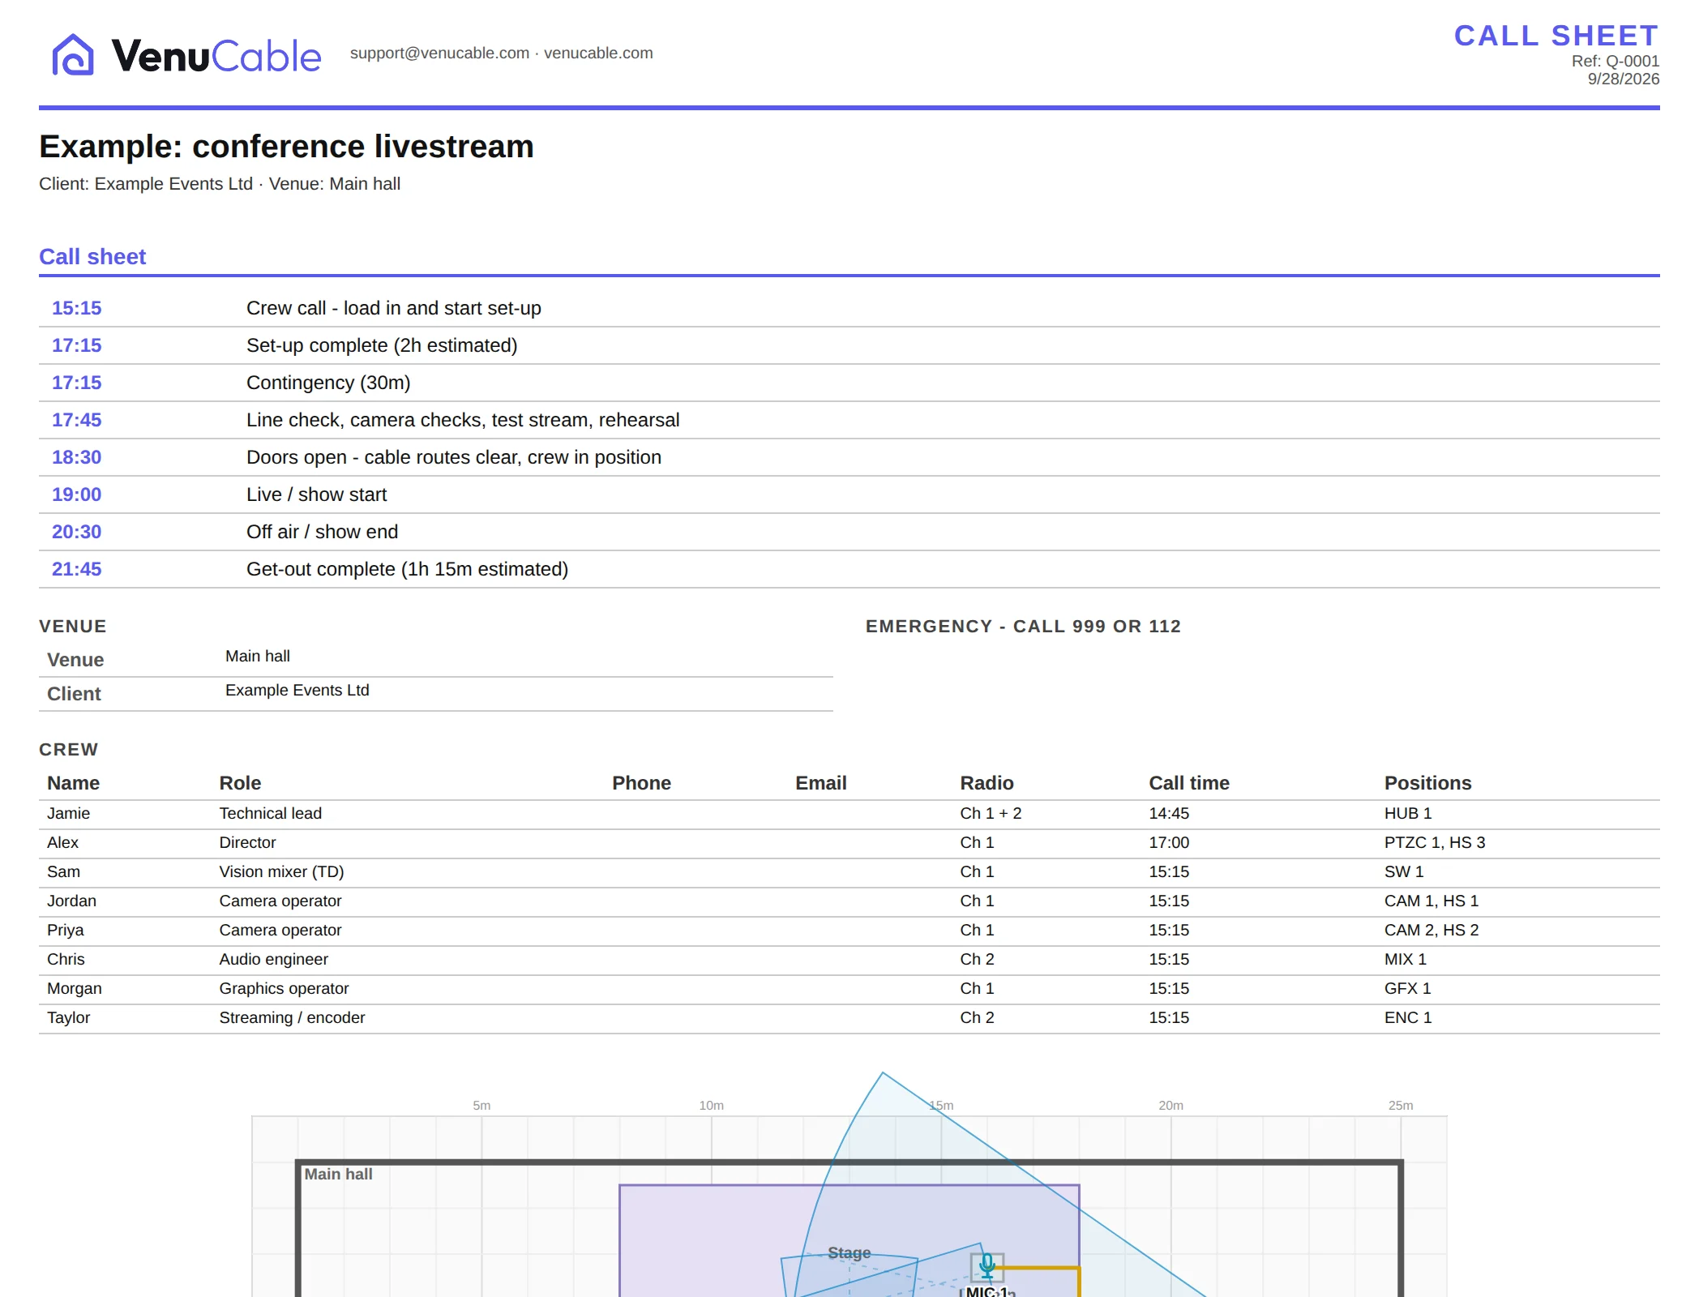Click the Call time column header
Screen dimensions: 1699x1297
click(1189, 783)
